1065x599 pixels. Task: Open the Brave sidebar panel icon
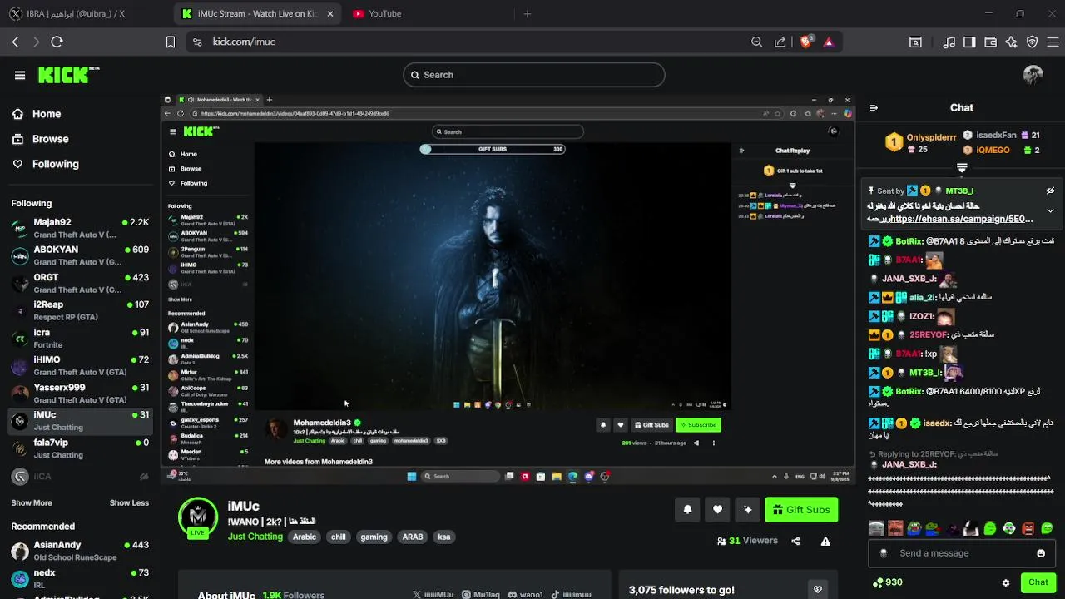[x=969, y=42]
